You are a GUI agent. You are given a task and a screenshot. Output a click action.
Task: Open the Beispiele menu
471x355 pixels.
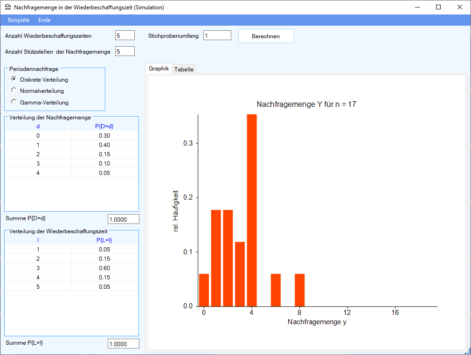point(19,20)
